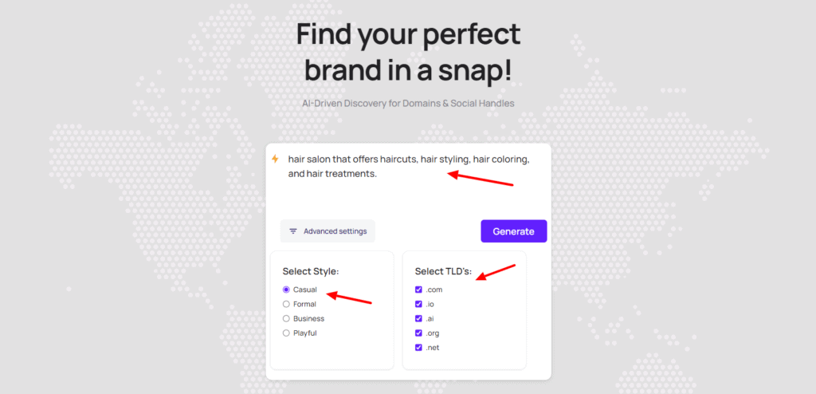
Task: Click the filter icon in Advanced settings
Action: click(x=293, y=230)
